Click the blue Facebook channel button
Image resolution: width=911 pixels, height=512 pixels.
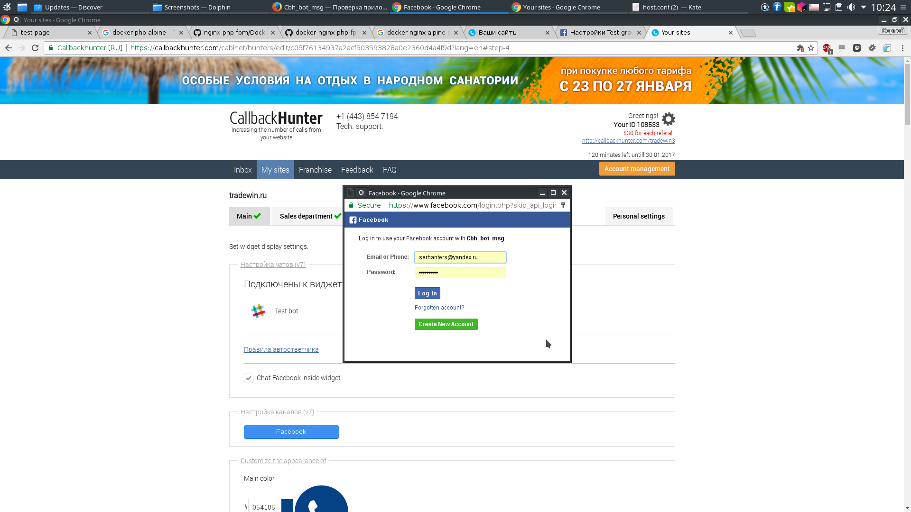pyautogui.click(x=291, y=432)
